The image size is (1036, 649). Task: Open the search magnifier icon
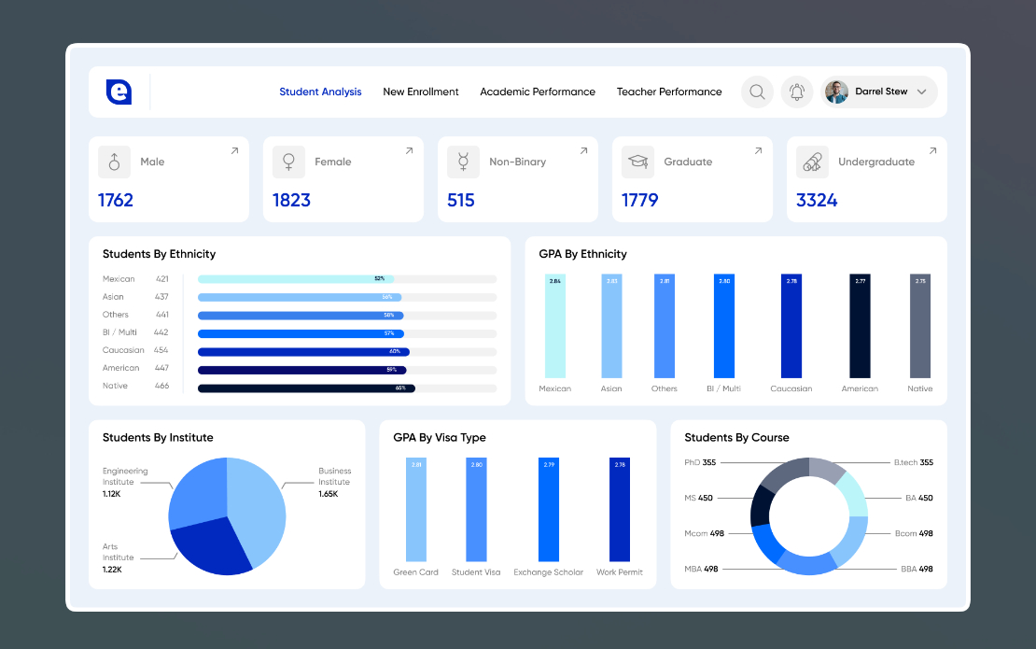[x=757, y=92]
